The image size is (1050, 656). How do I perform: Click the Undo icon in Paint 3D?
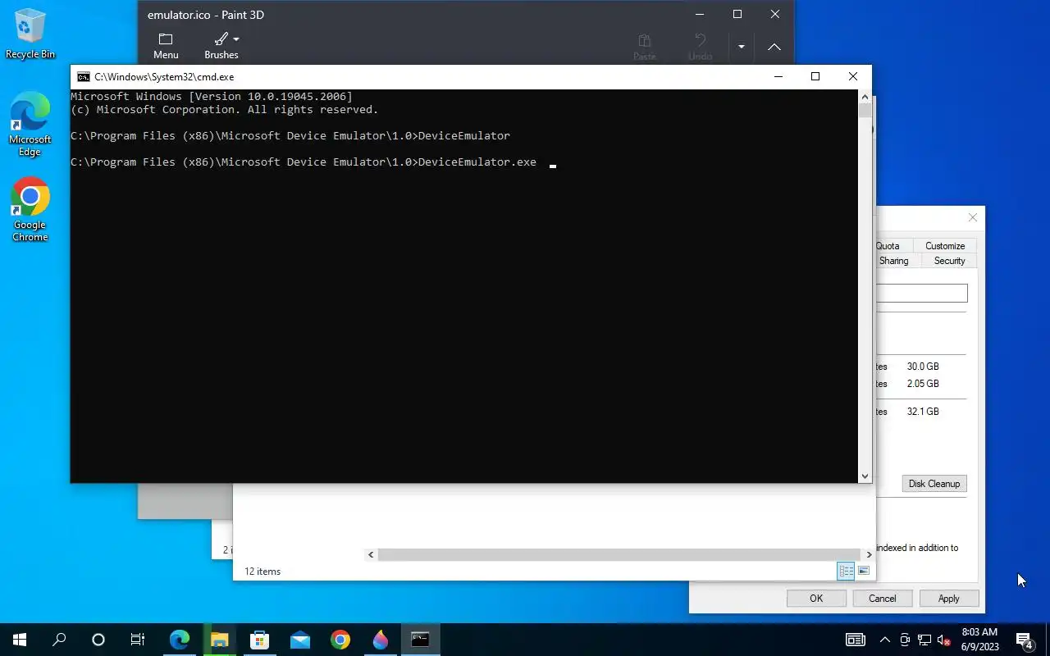[700, 41]
